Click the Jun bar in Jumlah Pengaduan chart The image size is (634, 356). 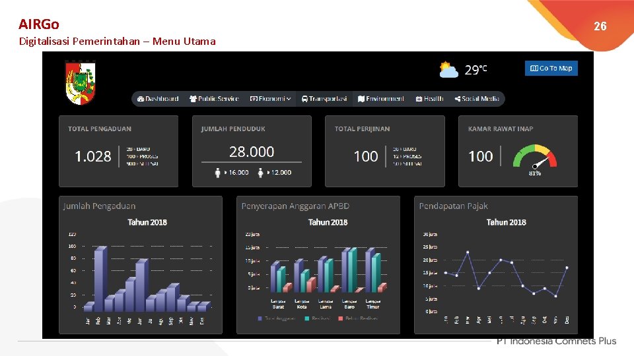pyautogui.click(x=141, y=285)
